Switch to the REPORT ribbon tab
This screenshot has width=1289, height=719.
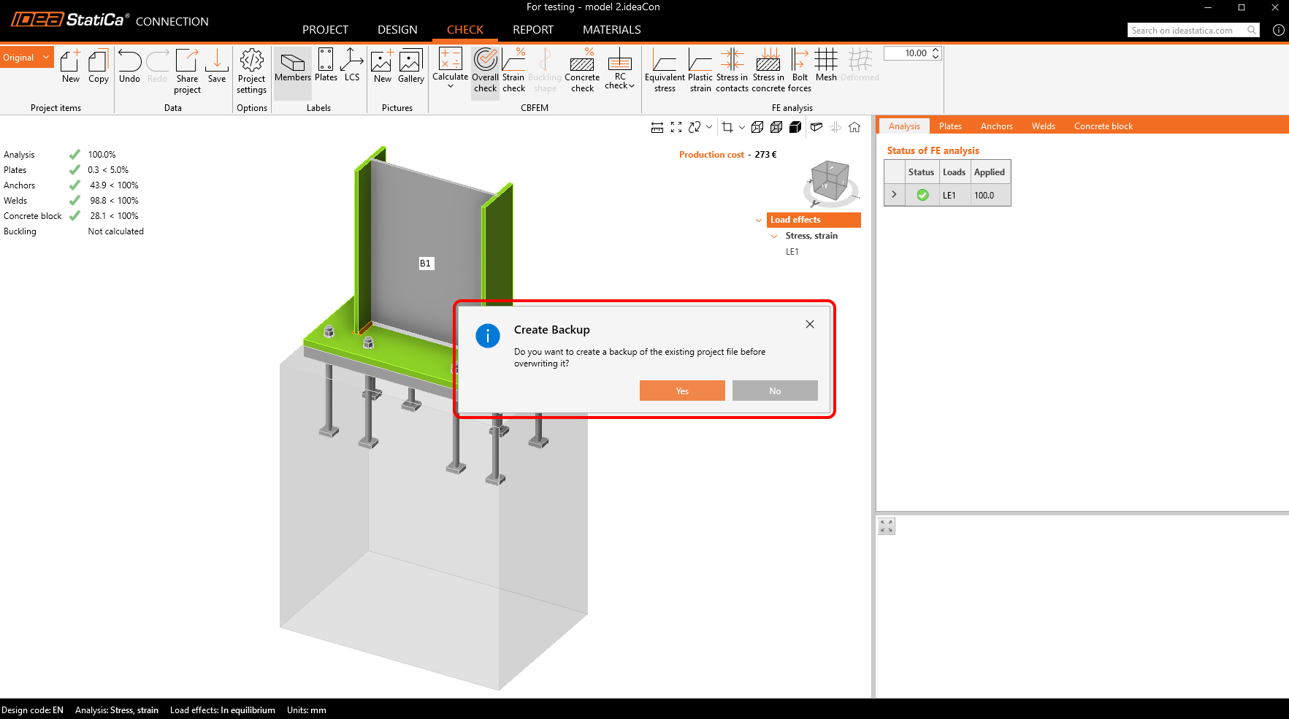click(532, 30)
